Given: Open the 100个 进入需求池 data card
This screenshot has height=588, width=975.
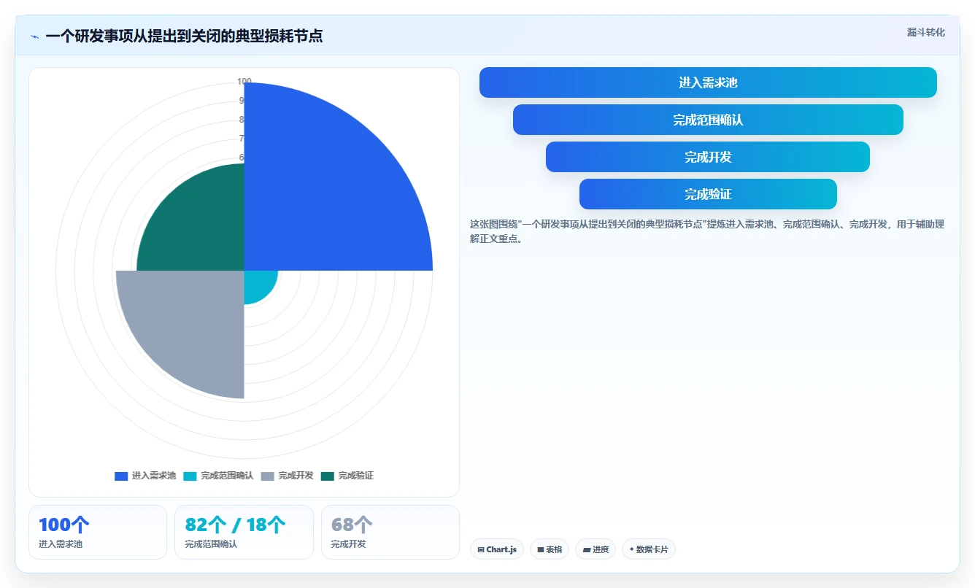Looking at the screenshot, I should (x=98, y=532).
